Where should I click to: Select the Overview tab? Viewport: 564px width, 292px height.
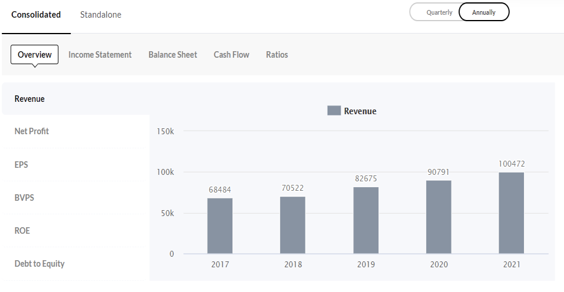tap(35, 55)
